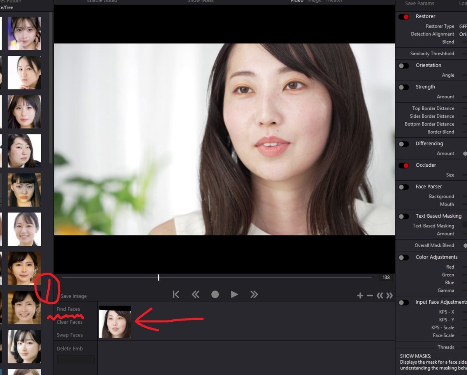
Task: Click the Occluder Size label
Action: click(450, 175)
